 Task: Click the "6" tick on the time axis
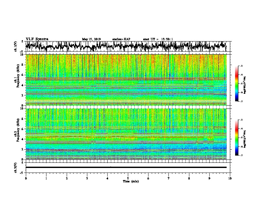point(148,178)
